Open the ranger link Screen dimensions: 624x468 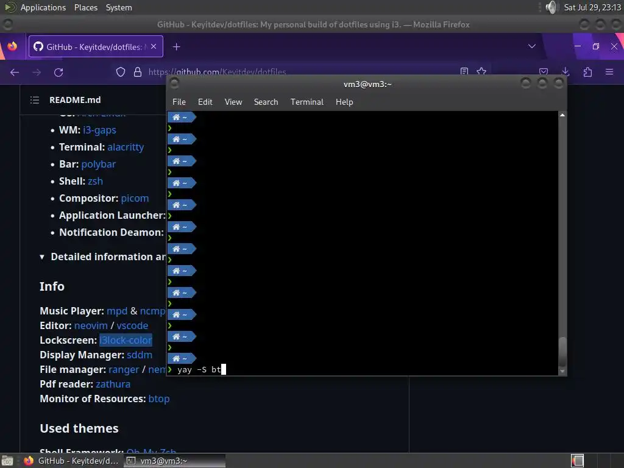(124, 370)
